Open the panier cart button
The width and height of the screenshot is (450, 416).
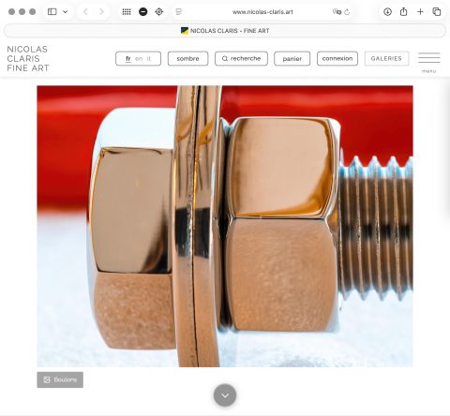pos(292,59)
